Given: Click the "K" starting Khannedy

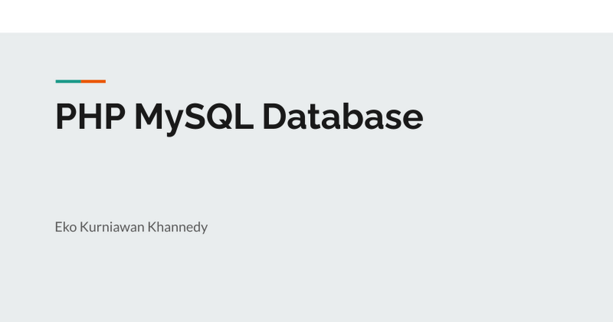Looking at the screenshot, I should pos(151,227).
